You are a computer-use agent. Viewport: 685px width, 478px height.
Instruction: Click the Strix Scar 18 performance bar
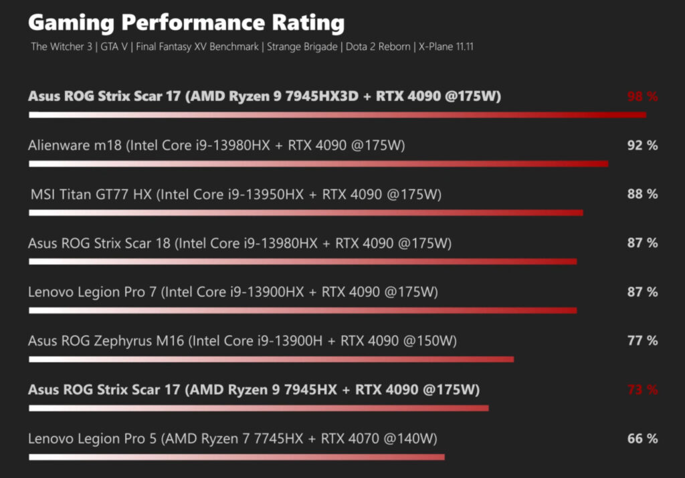[x=302, y=261]
